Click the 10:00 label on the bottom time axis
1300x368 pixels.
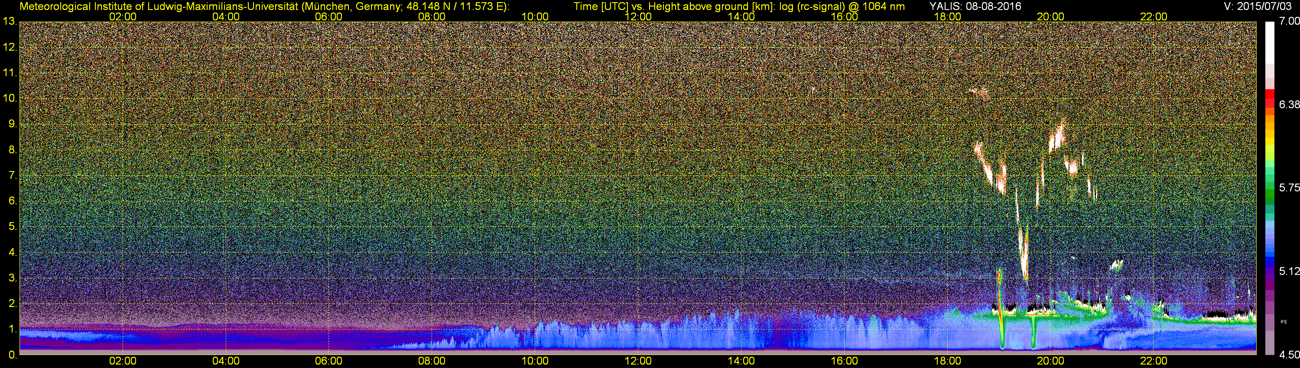(x=535, y=361)
